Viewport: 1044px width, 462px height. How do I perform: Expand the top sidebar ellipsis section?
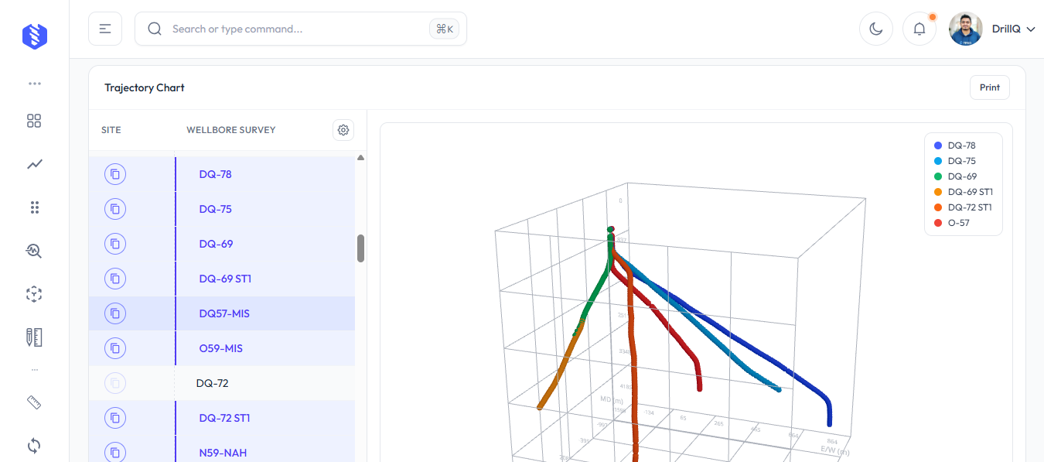click(34, 83)
